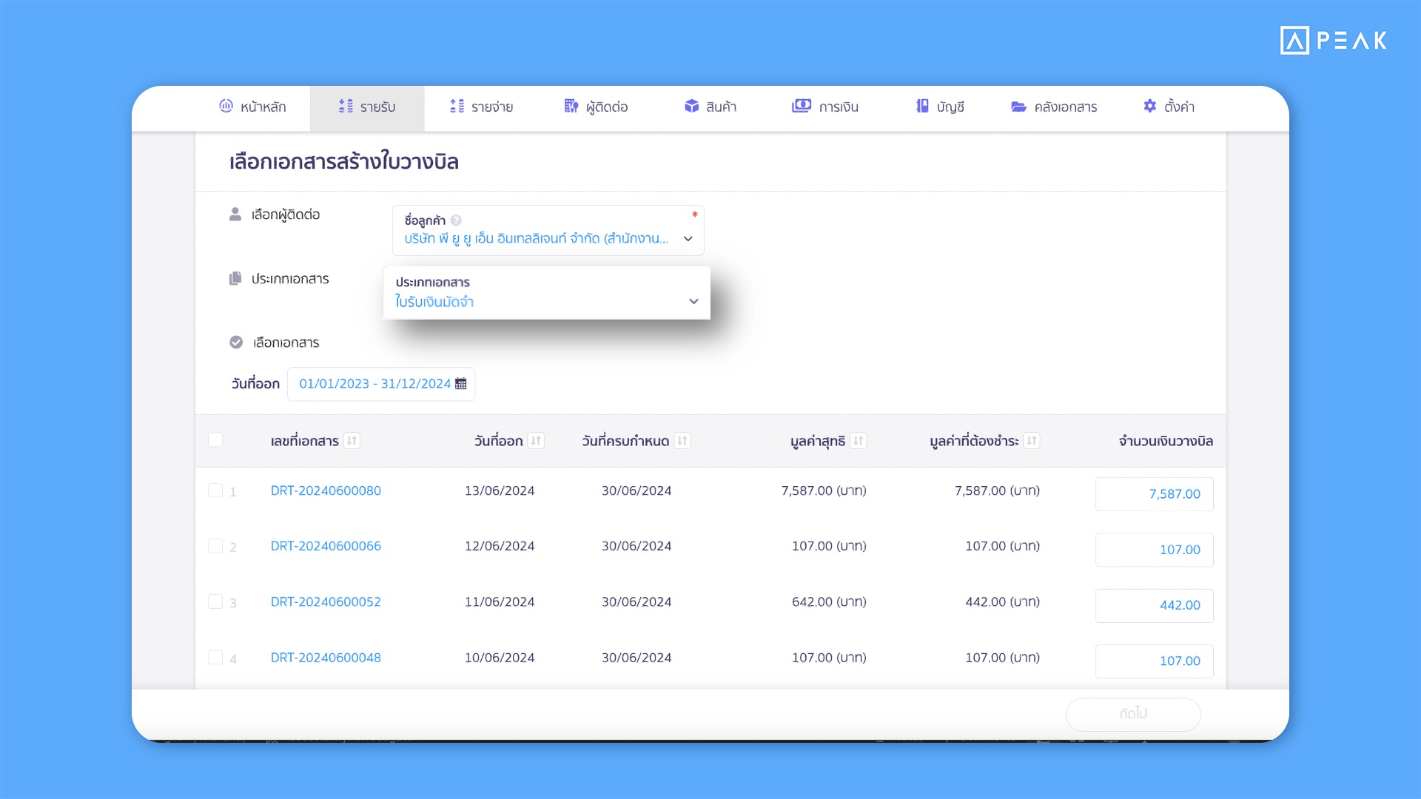1421x799 pixels.
Task: Click billing amount field for DRT-20240600066
Action: coord(1155,550)
